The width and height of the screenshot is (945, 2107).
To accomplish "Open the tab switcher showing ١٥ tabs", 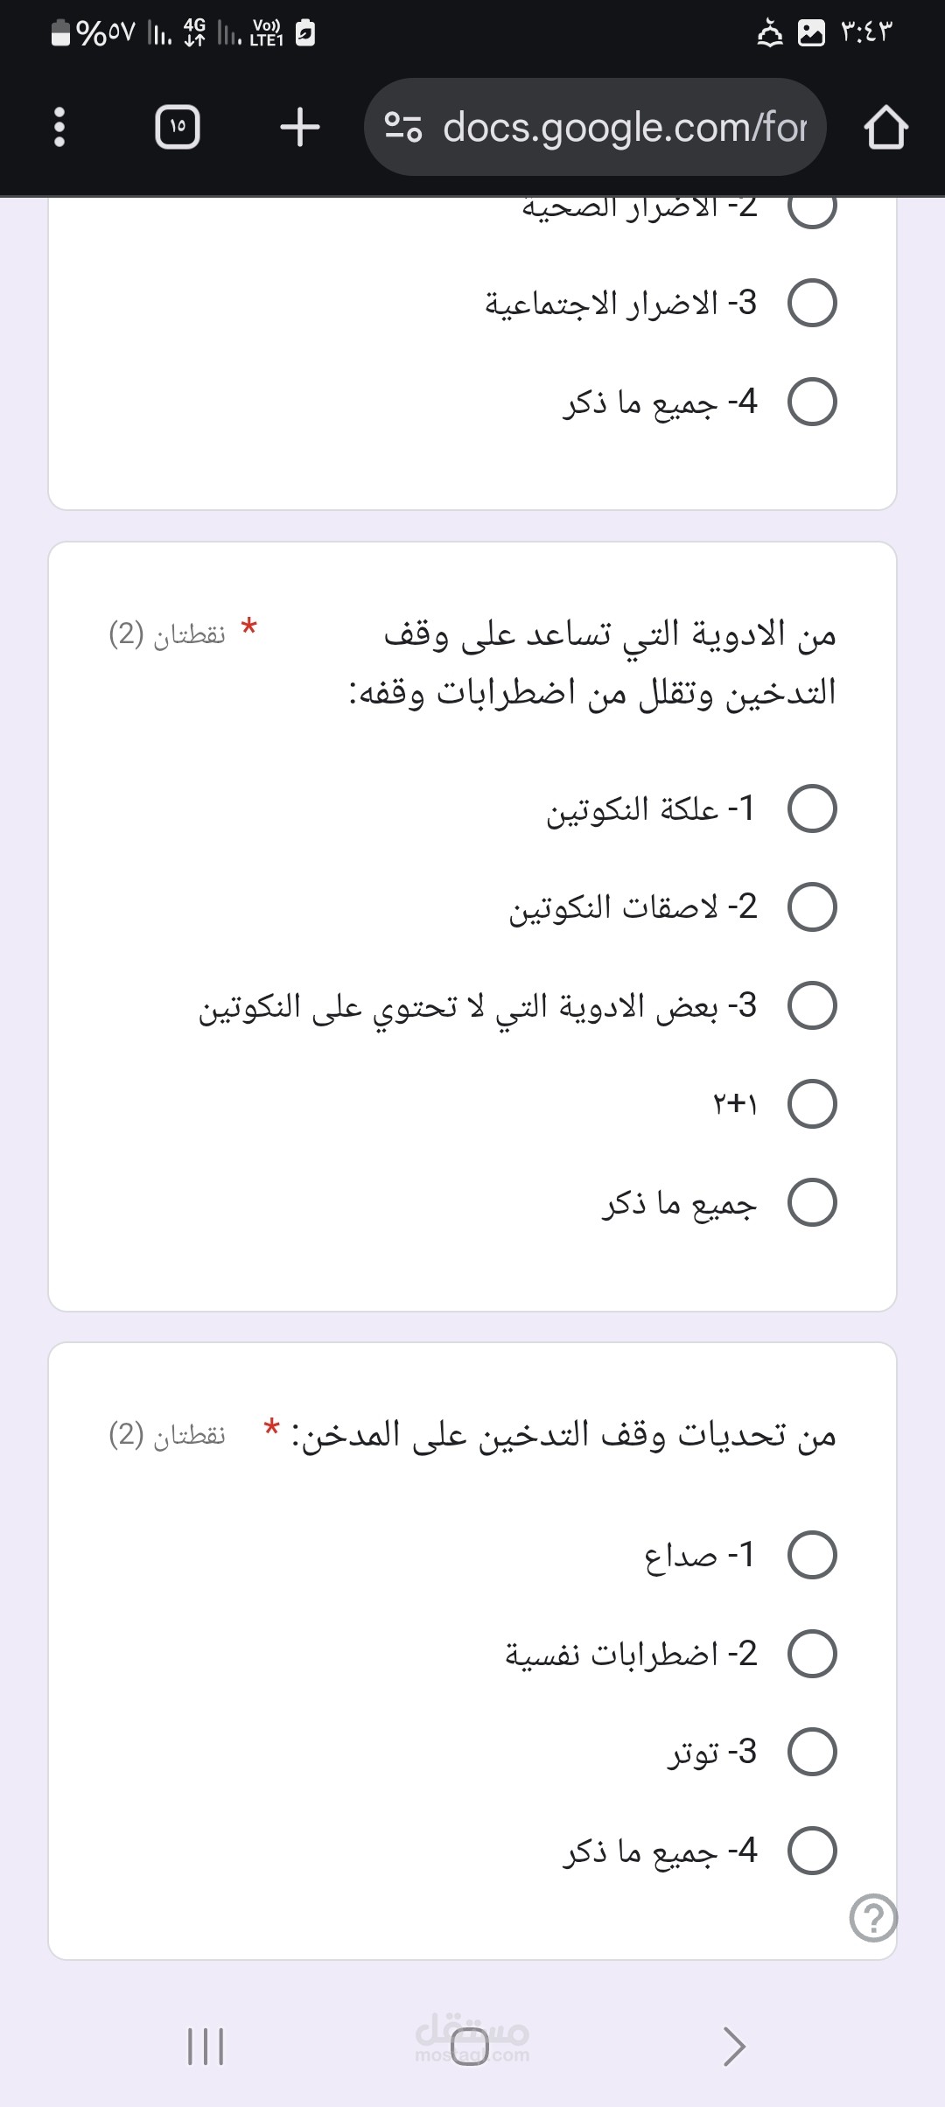I will pyautogui.click(x=178, y=128).
